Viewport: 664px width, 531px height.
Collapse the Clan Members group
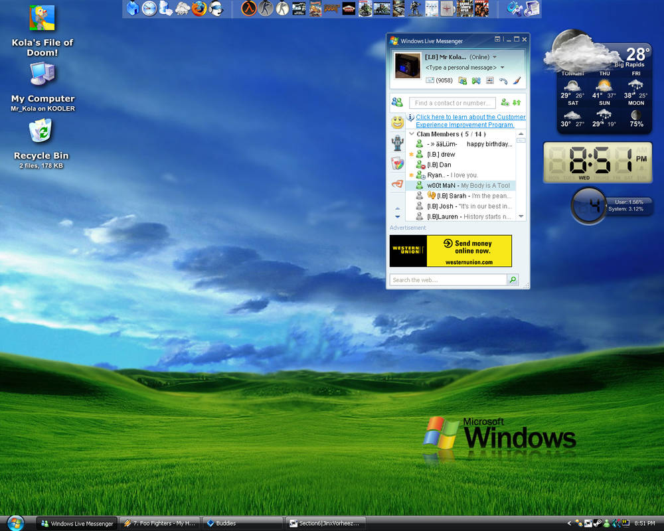(x=412, y=134)
